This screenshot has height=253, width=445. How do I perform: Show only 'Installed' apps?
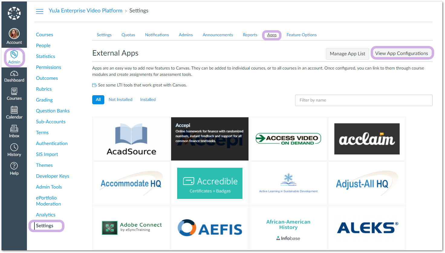(x=148, y=99)
